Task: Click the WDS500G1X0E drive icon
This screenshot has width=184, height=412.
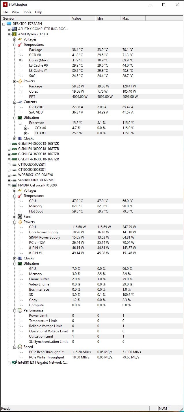Action: tap(14, 175)
